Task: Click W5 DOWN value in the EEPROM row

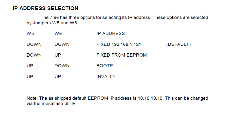Action: (34, 55)
